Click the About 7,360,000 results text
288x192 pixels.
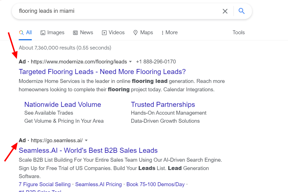coord(65,48)
